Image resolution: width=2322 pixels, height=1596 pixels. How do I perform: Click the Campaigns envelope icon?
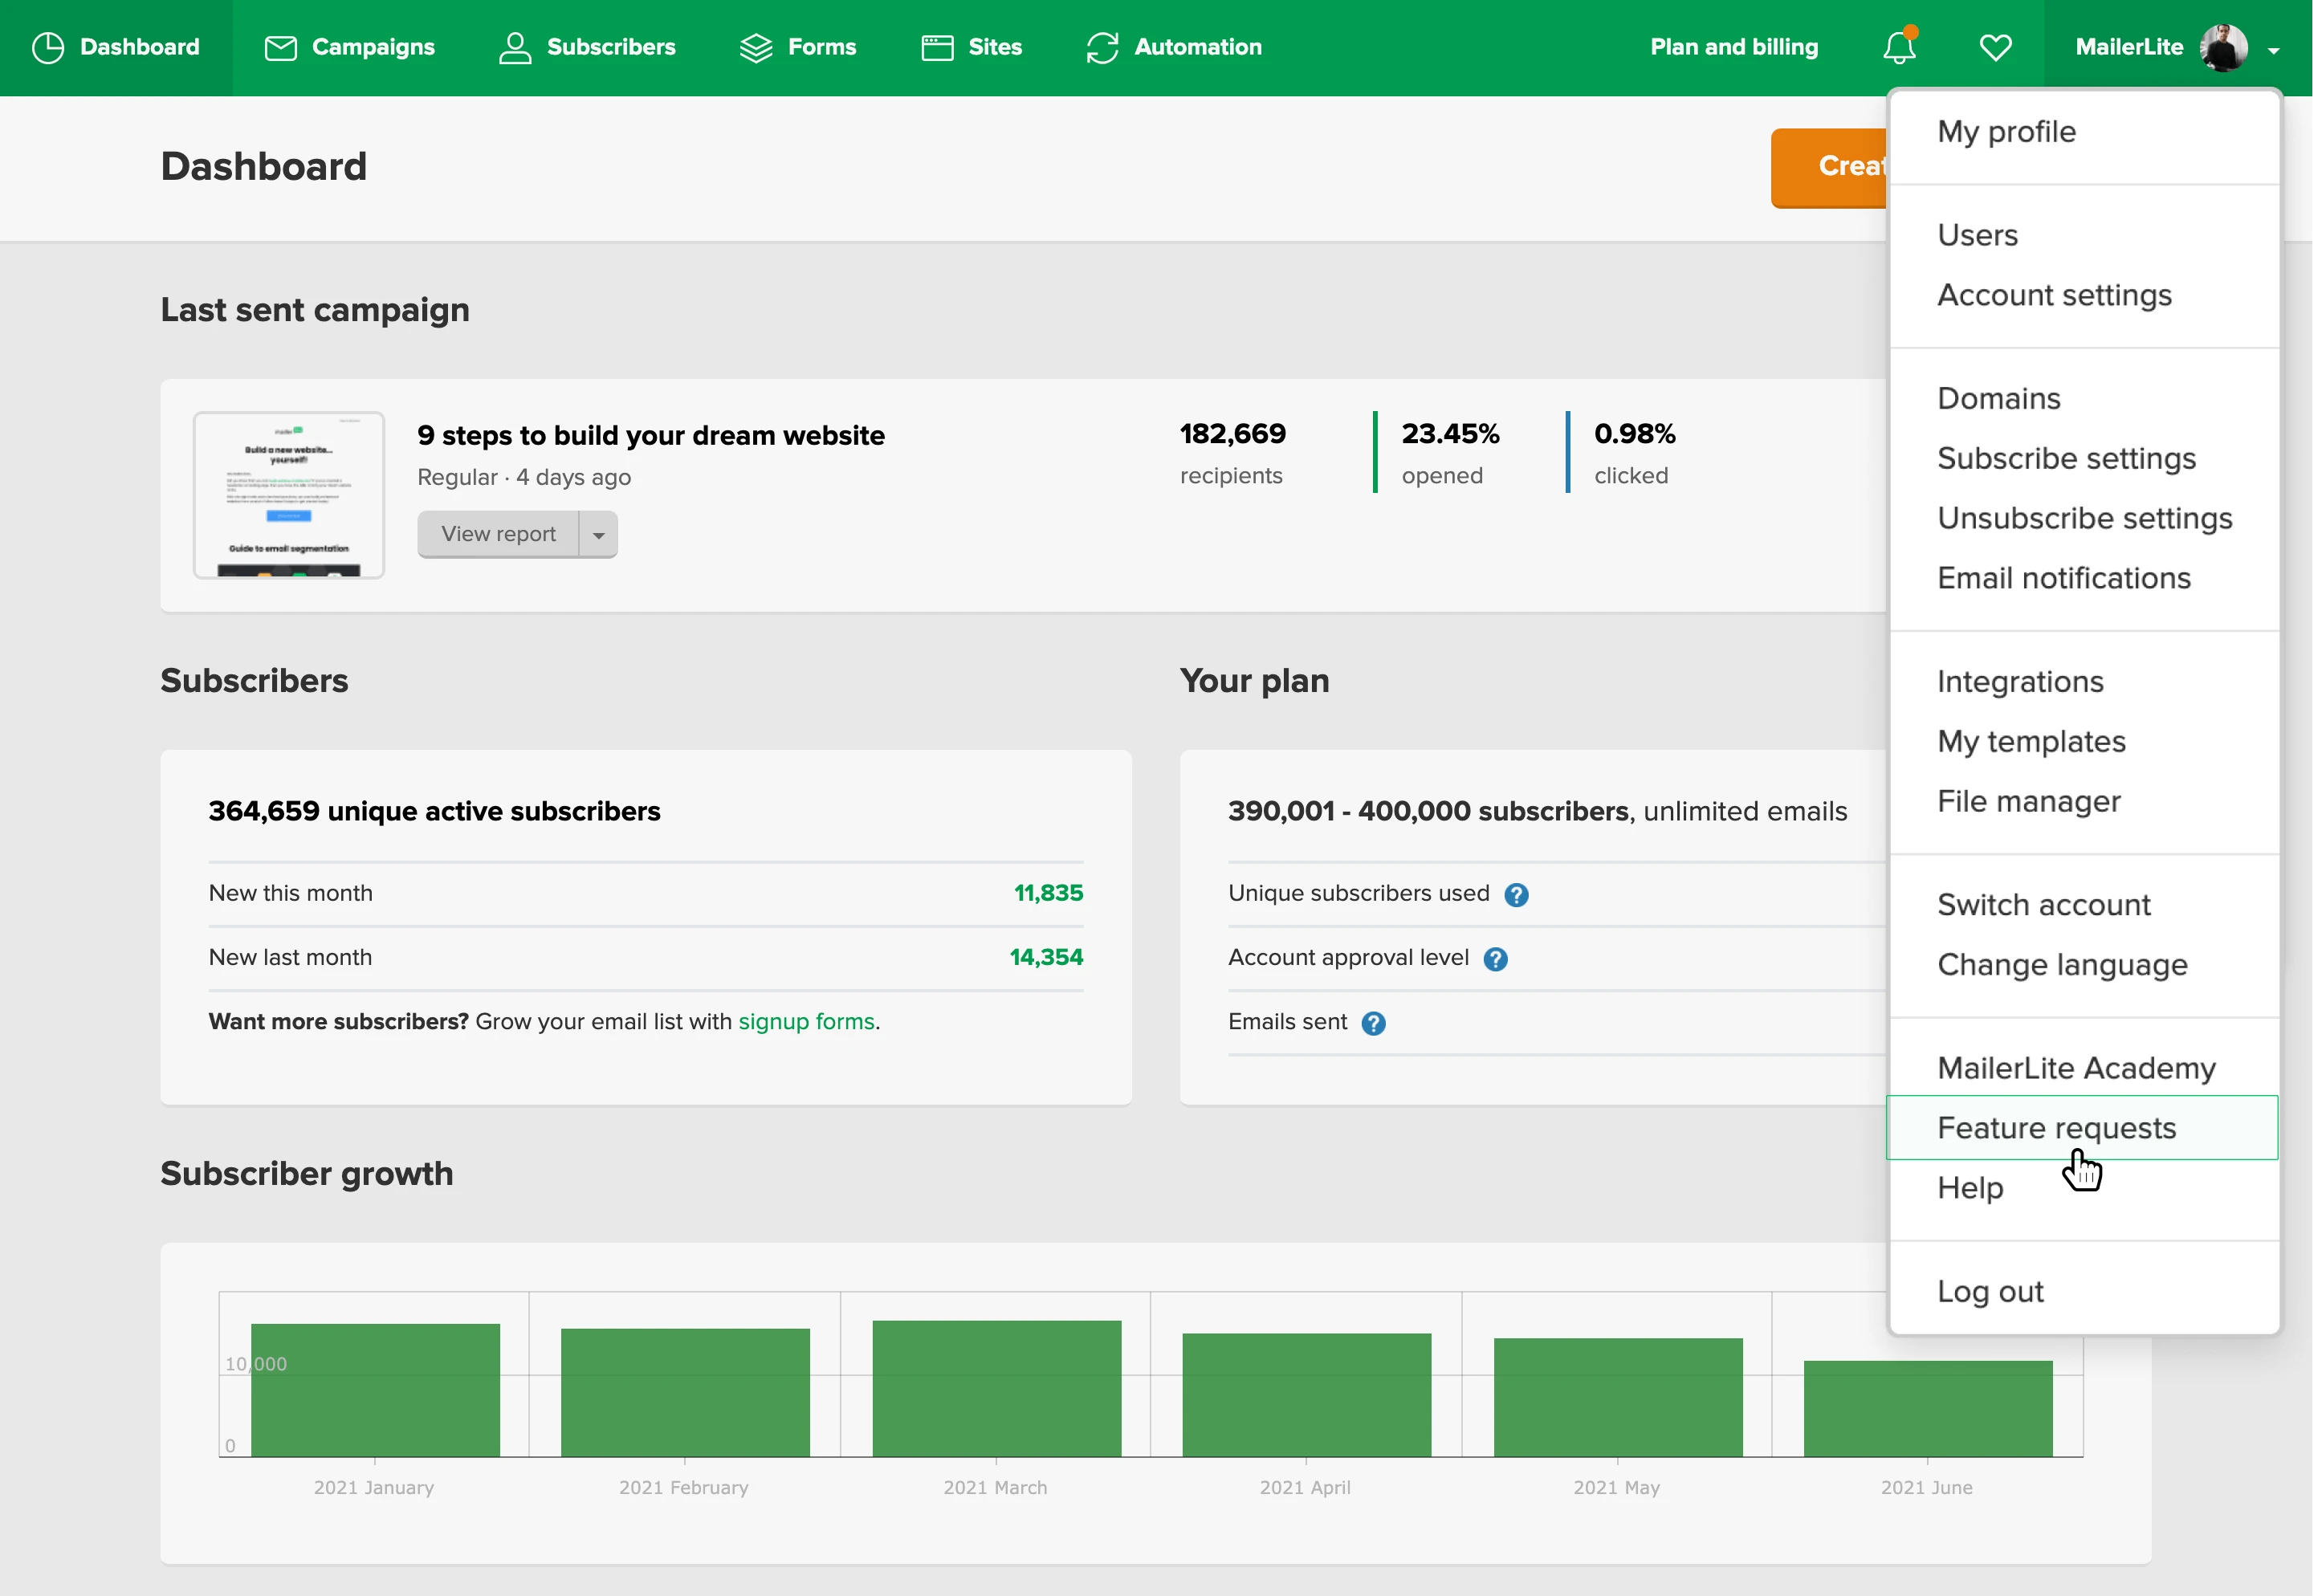(280, 48)
